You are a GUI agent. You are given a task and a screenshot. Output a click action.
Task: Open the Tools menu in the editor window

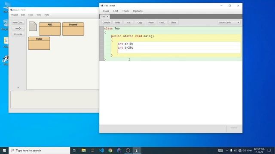point(125,11)
